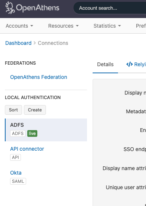Click the breadcrumb chevron separator
Image resolution: width=146 pixels, height=206 pixels.
(x=35, y=43)
